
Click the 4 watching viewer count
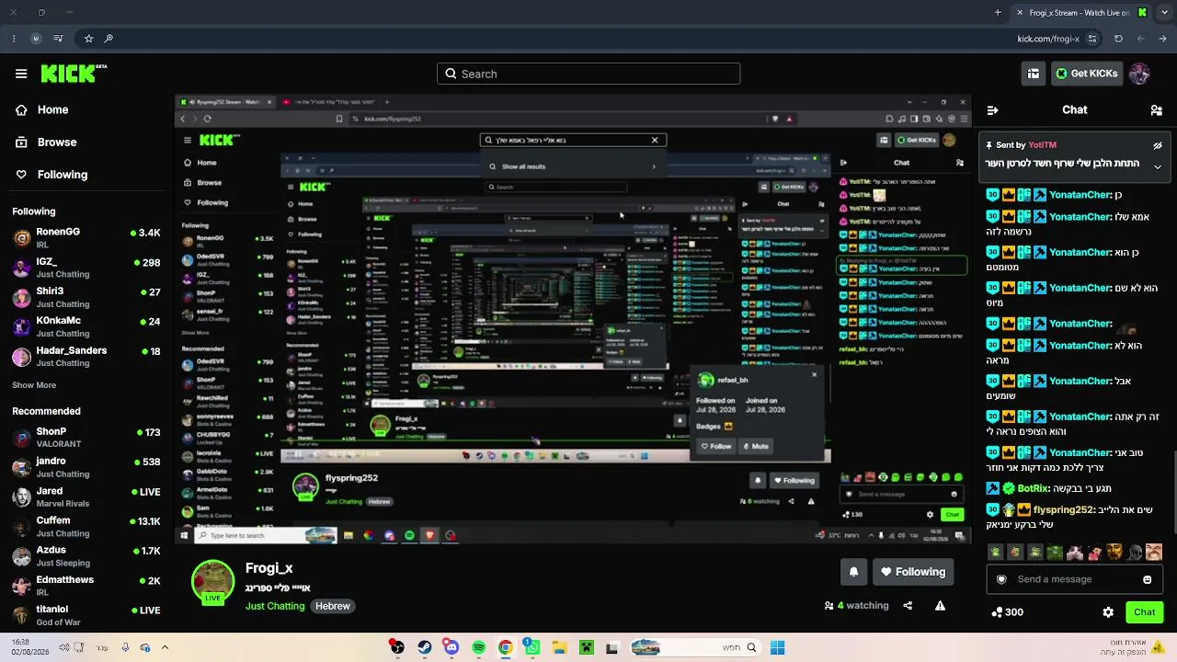point(856,606)
